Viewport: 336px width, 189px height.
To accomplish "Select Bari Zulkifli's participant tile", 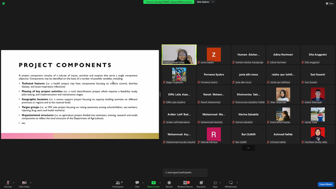I will (248, 134).
